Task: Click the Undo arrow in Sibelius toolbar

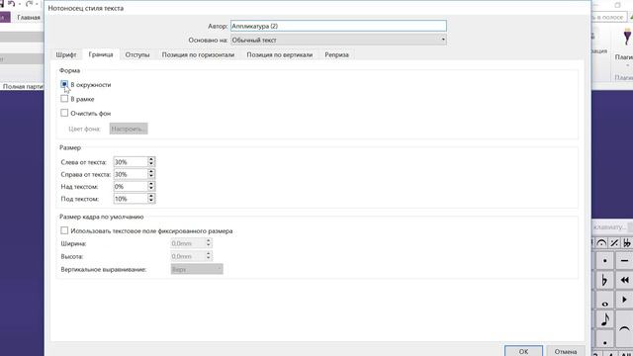Action: pos(11,4)
